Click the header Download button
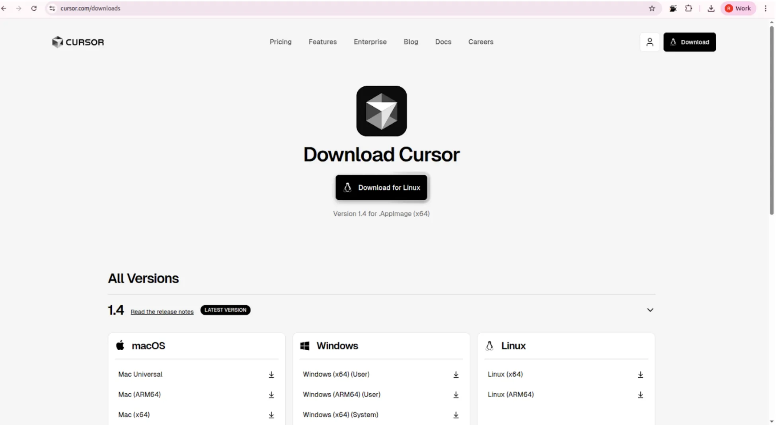Viewport: 776px width, 425px height. (689, 42)
